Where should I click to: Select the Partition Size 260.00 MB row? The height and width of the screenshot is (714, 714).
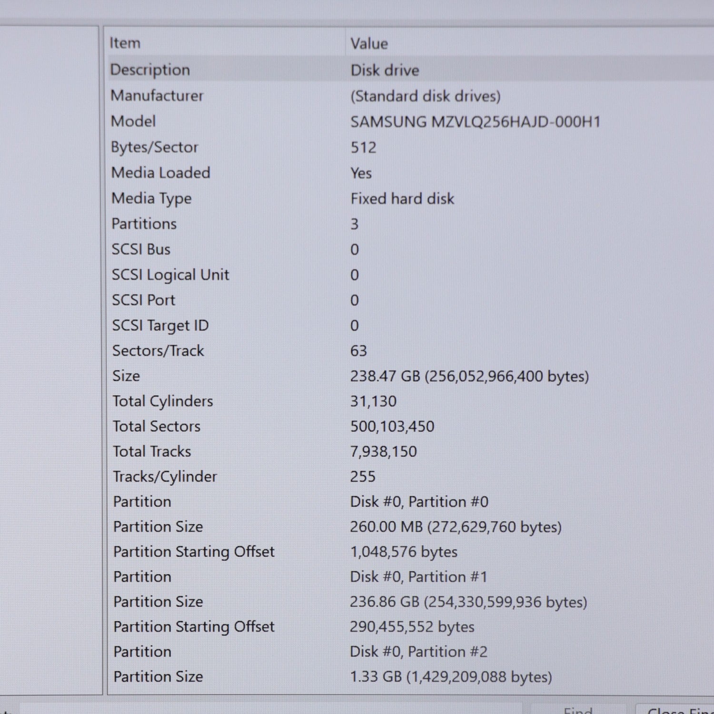coord(158,527)
